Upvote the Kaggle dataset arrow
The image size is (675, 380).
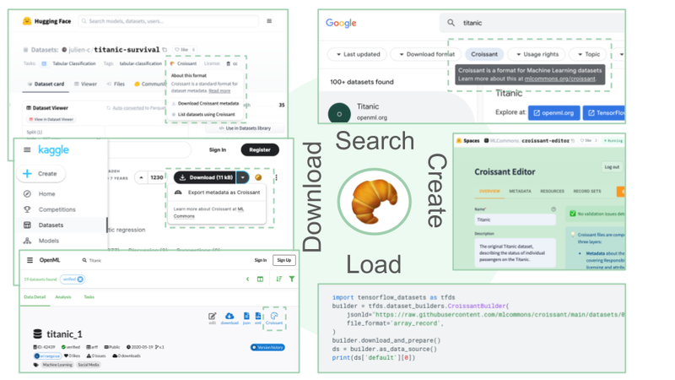click(141, 177)
